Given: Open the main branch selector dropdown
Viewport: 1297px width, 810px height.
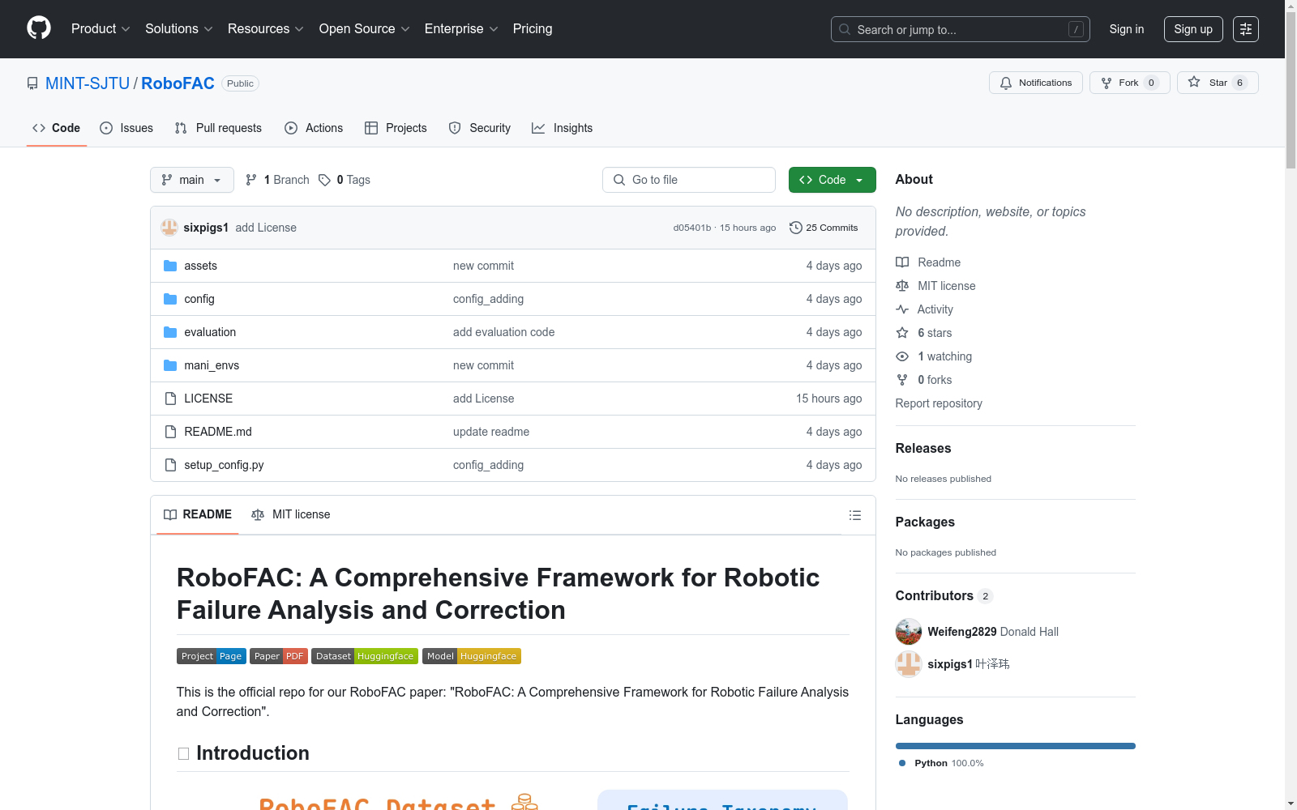Looking at the screenshot, I should (x=192, y=180).
